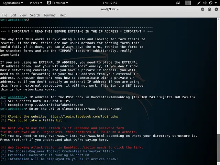Click the line 'Credential Harvester is running on port 80'
220x165 pixels.
click(45, 155)
